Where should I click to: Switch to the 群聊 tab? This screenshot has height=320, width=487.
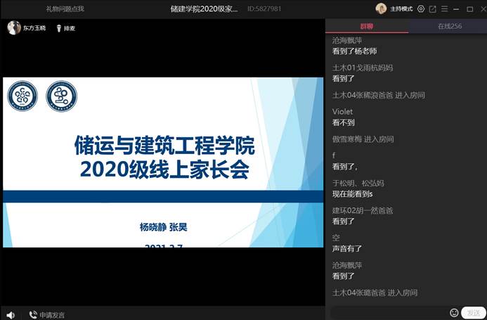coord(367,26)
